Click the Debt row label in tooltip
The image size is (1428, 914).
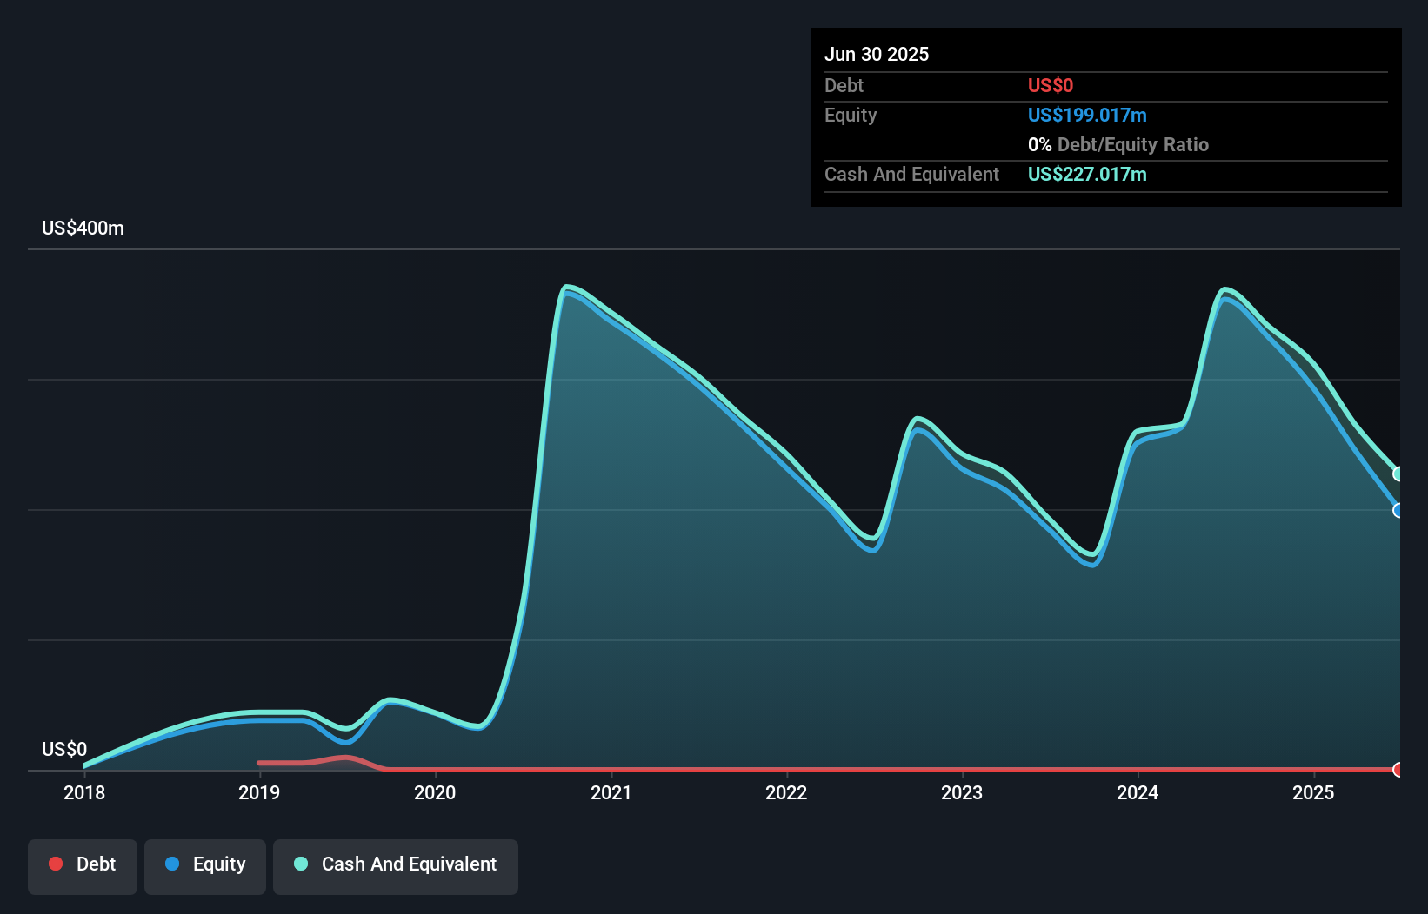[844, 85]
